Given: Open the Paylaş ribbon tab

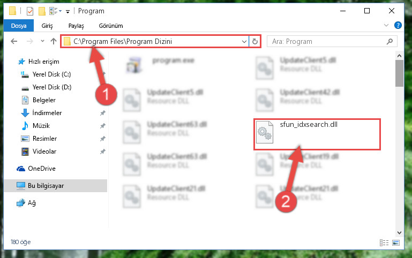Looking at the screenshot, I should tap(76, 26).
